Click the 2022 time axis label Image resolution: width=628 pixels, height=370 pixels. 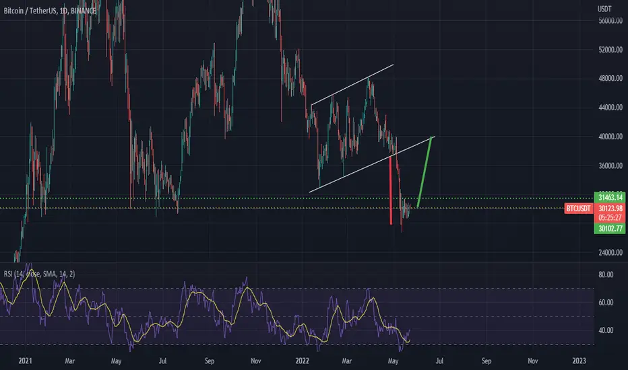click(x=302, y=361)
